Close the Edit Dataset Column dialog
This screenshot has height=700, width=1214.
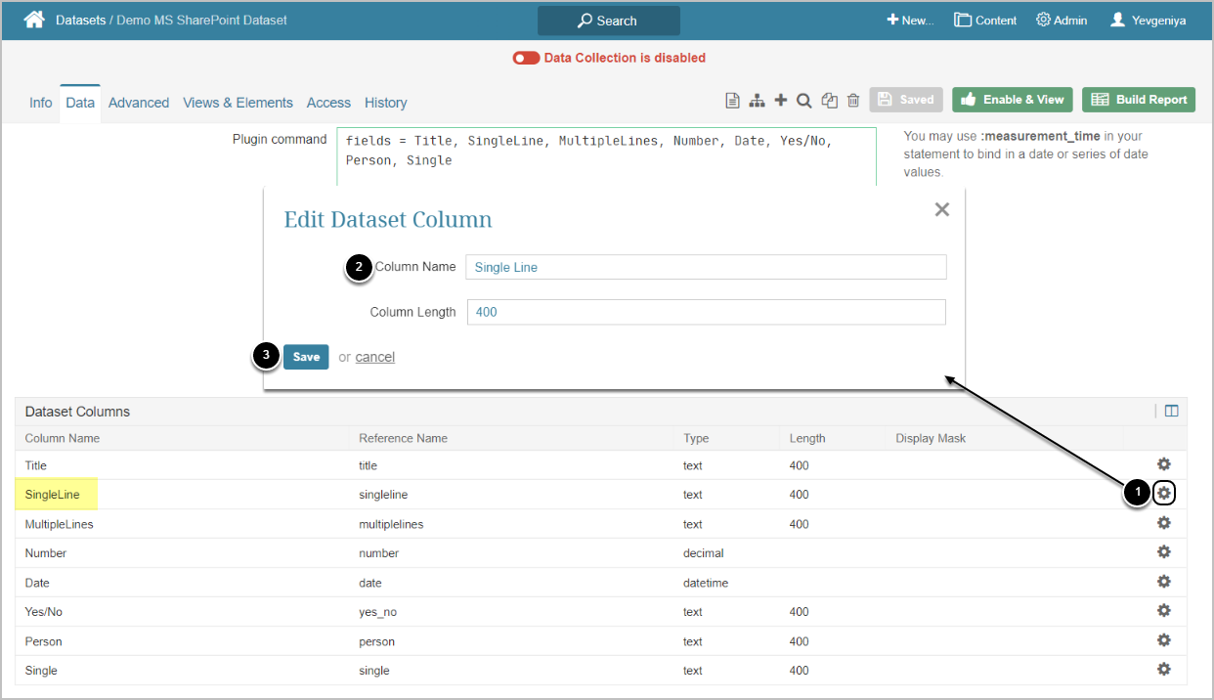coord(941,209)
